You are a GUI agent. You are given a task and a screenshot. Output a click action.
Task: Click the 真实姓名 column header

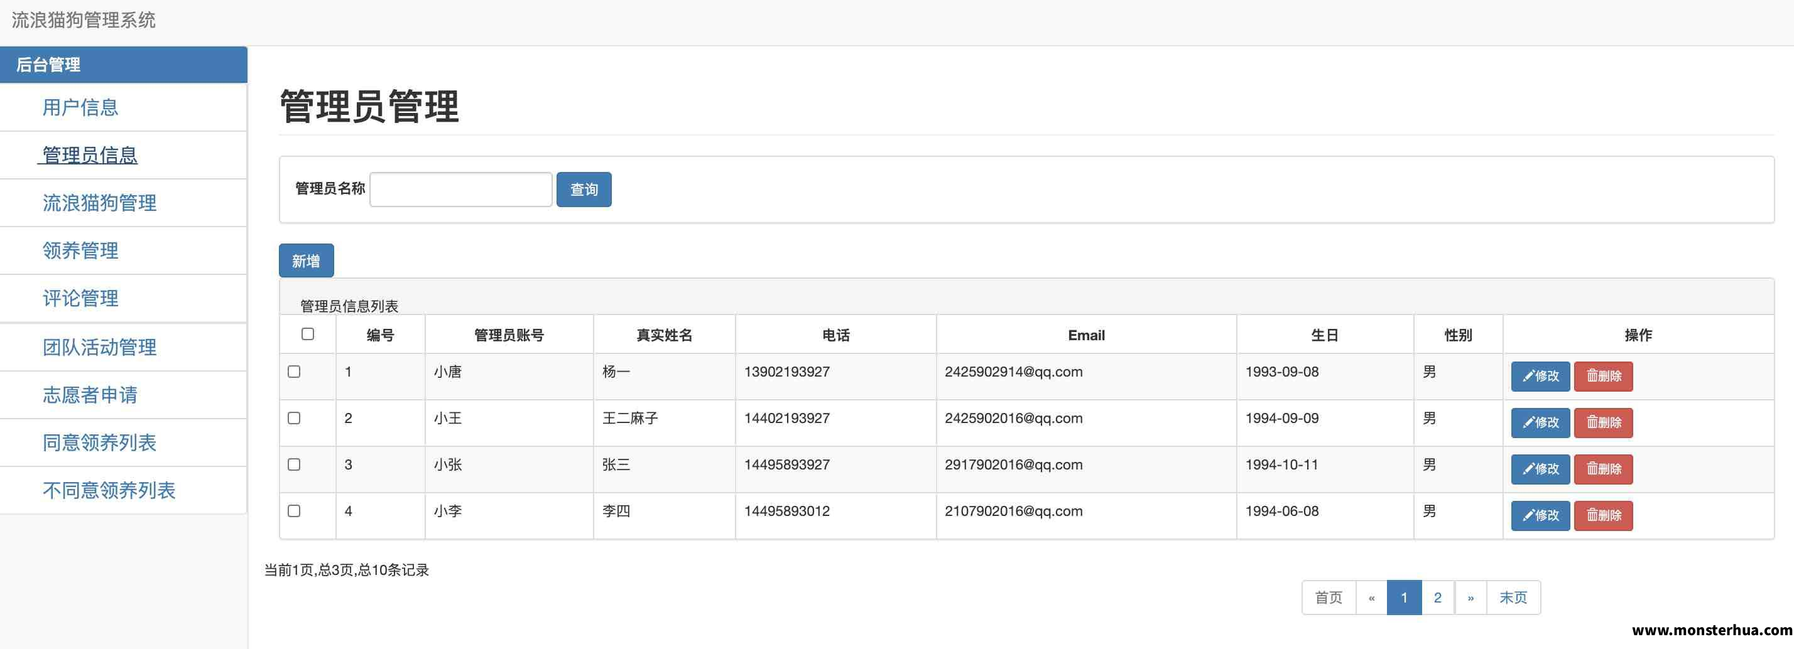[x=665, y=335]
